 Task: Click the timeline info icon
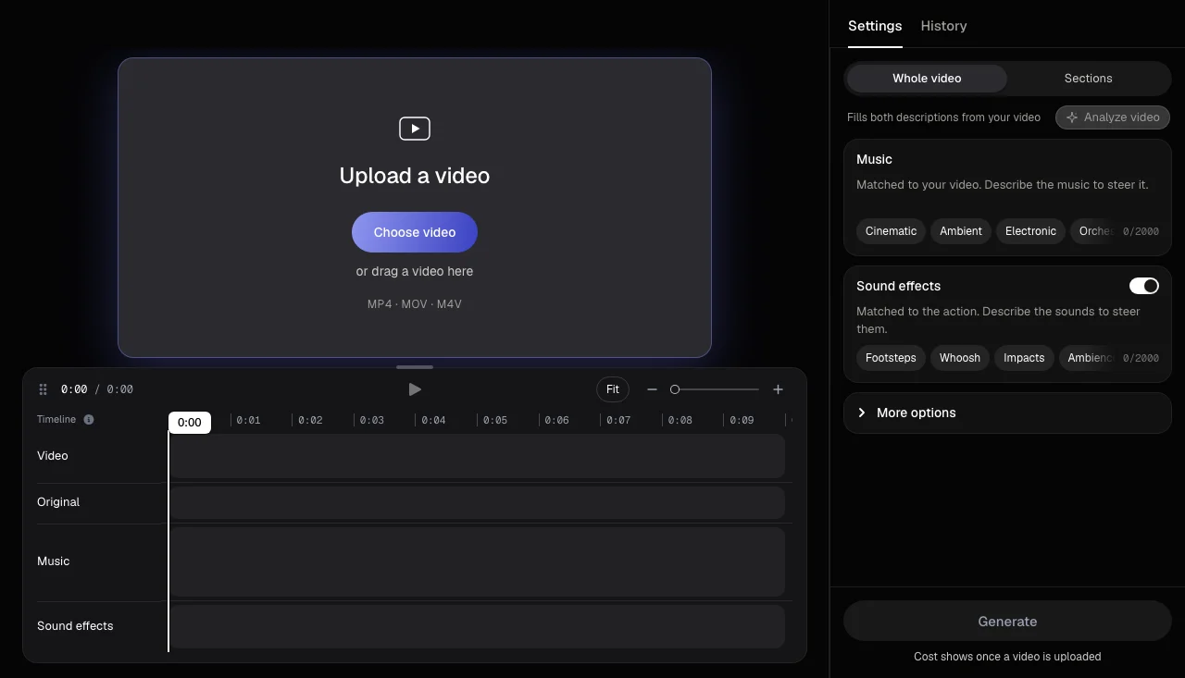click(89, 419)
